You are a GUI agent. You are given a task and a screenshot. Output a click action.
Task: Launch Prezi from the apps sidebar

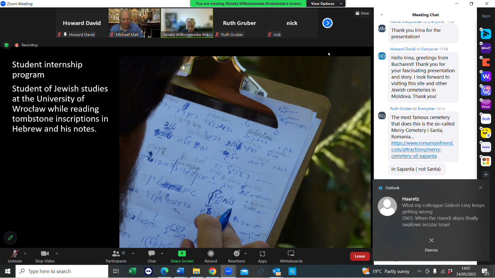[x=486, y=104]
